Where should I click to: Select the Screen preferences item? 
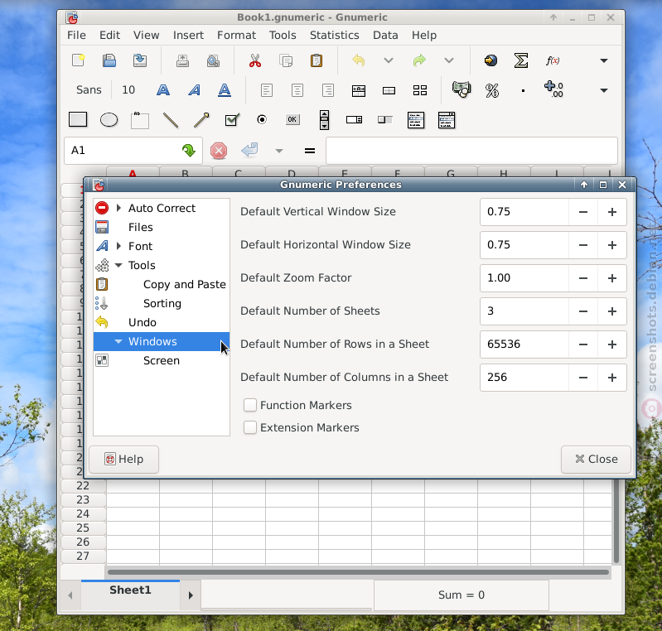[162, 360]
